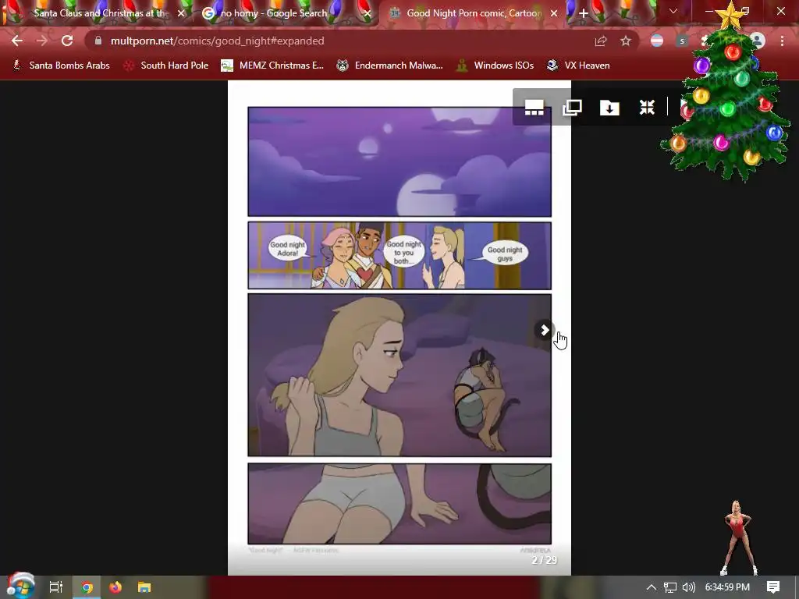Click the overlapping windows viewer icon
Viewport: 799px width, 599px height.
(x=572, y=108)
